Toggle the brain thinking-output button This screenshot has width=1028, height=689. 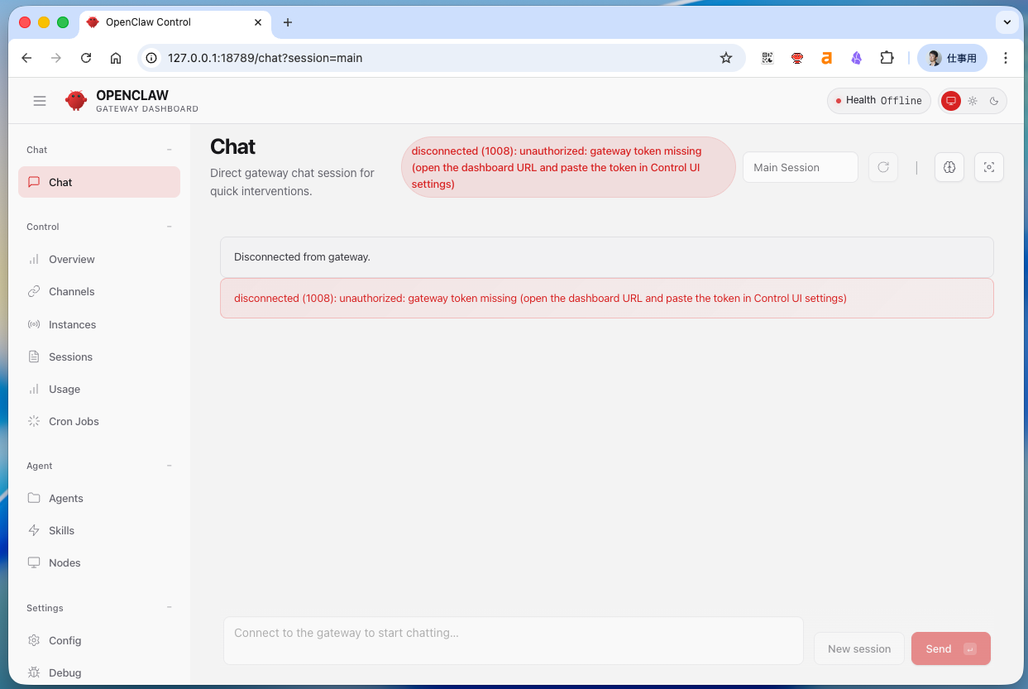tap(949, 167)
